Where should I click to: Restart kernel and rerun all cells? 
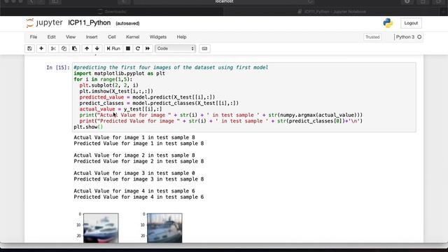click(x=148, y=48)
